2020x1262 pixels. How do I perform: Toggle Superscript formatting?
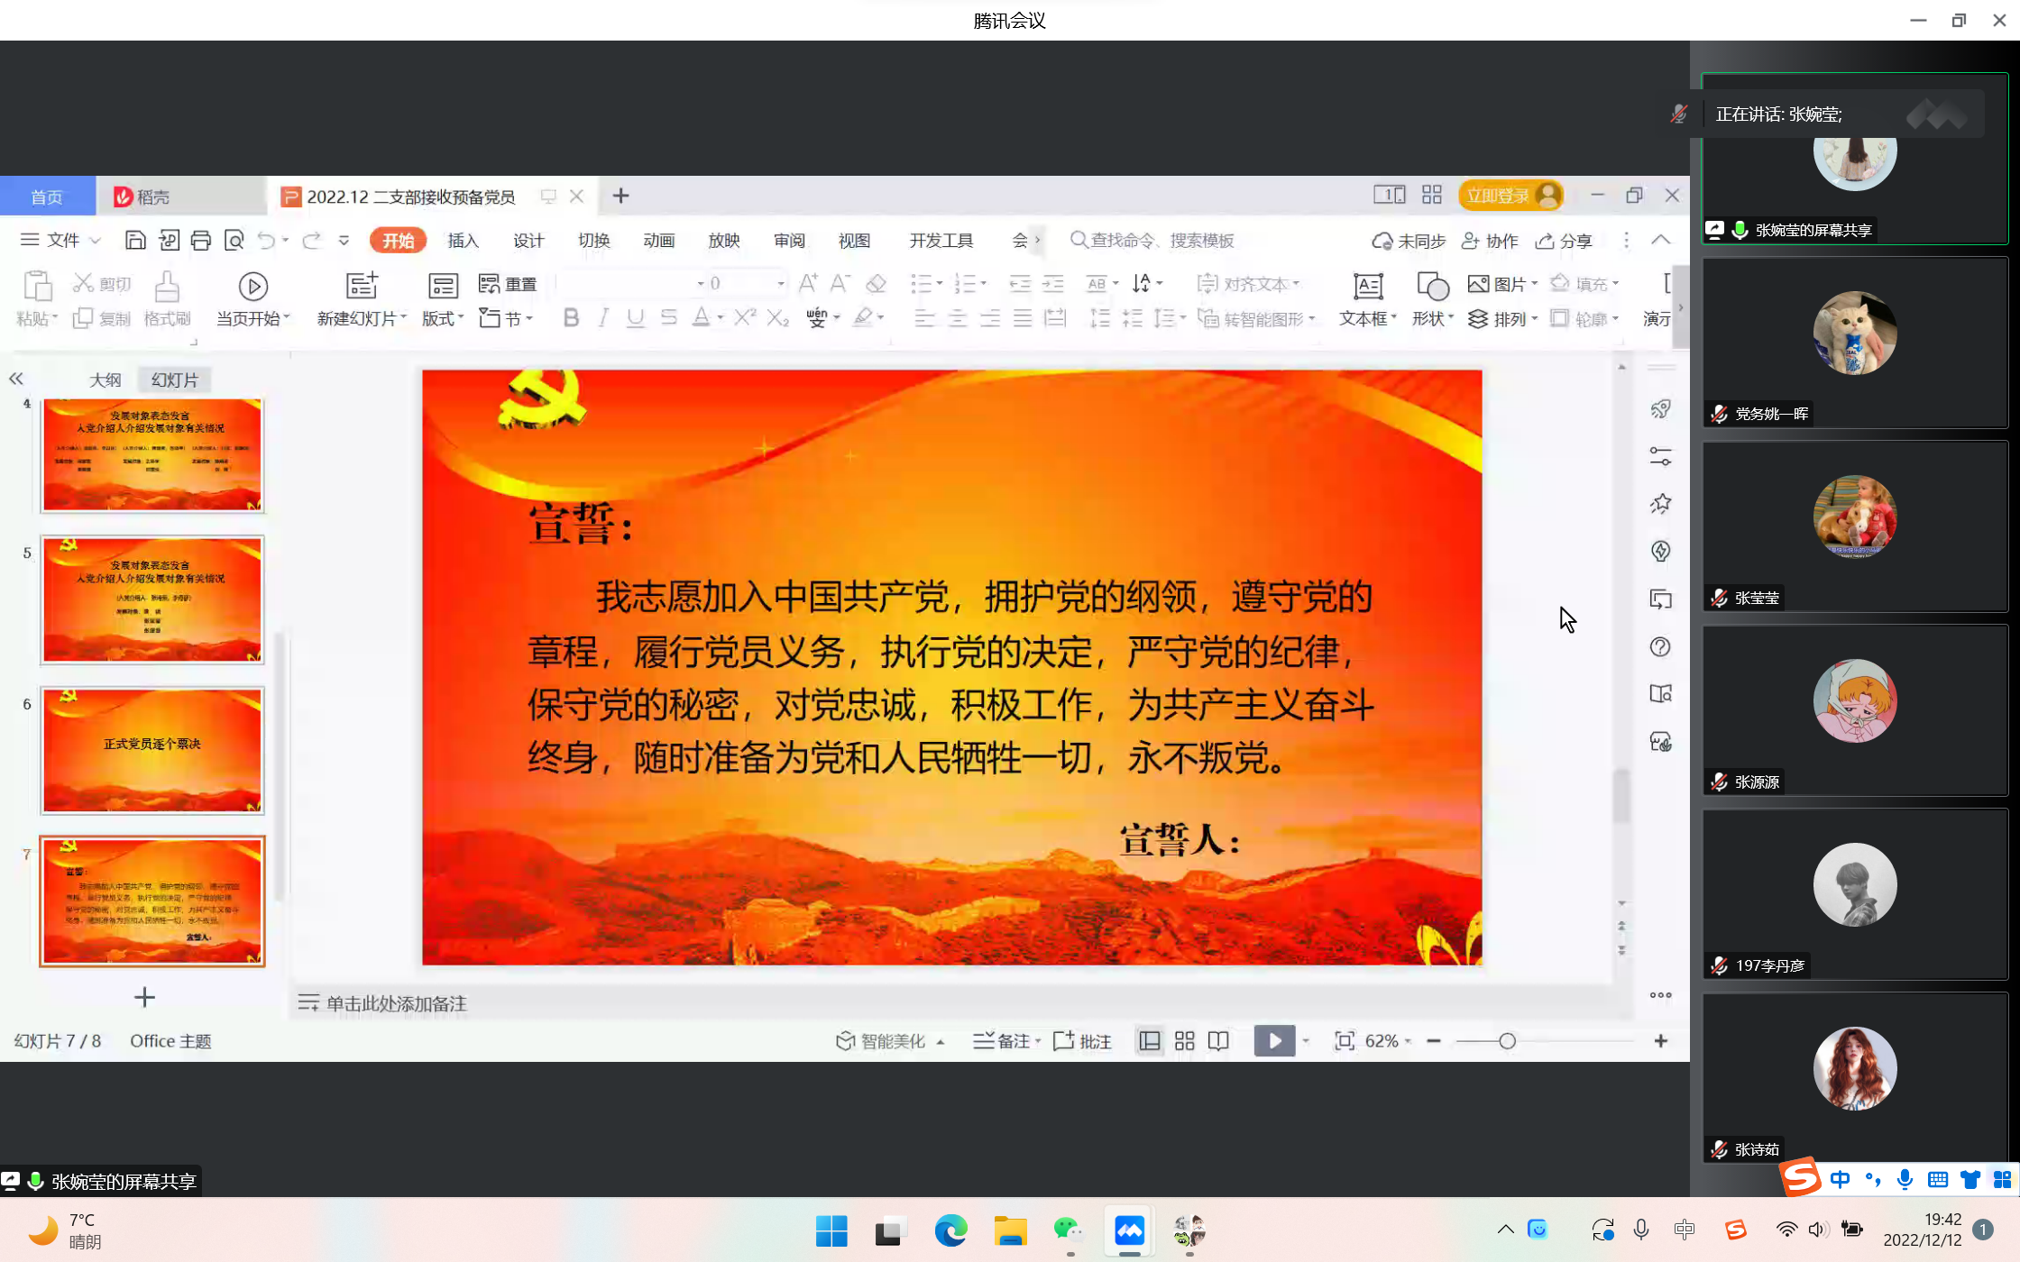tap(745, 318)
